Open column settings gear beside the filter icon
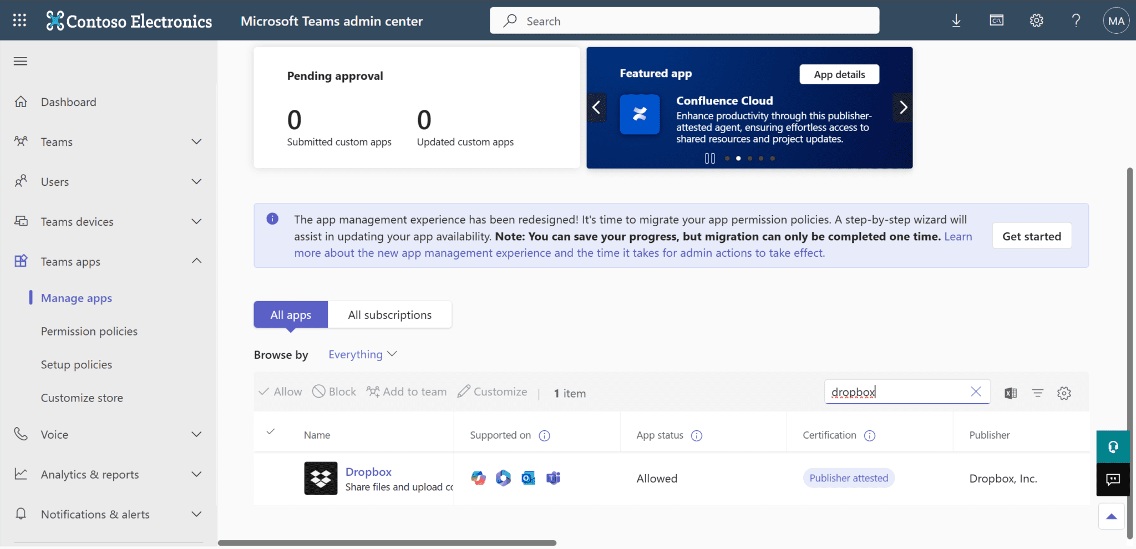This screenshot has width=1136, height=549. point(1064,393)
